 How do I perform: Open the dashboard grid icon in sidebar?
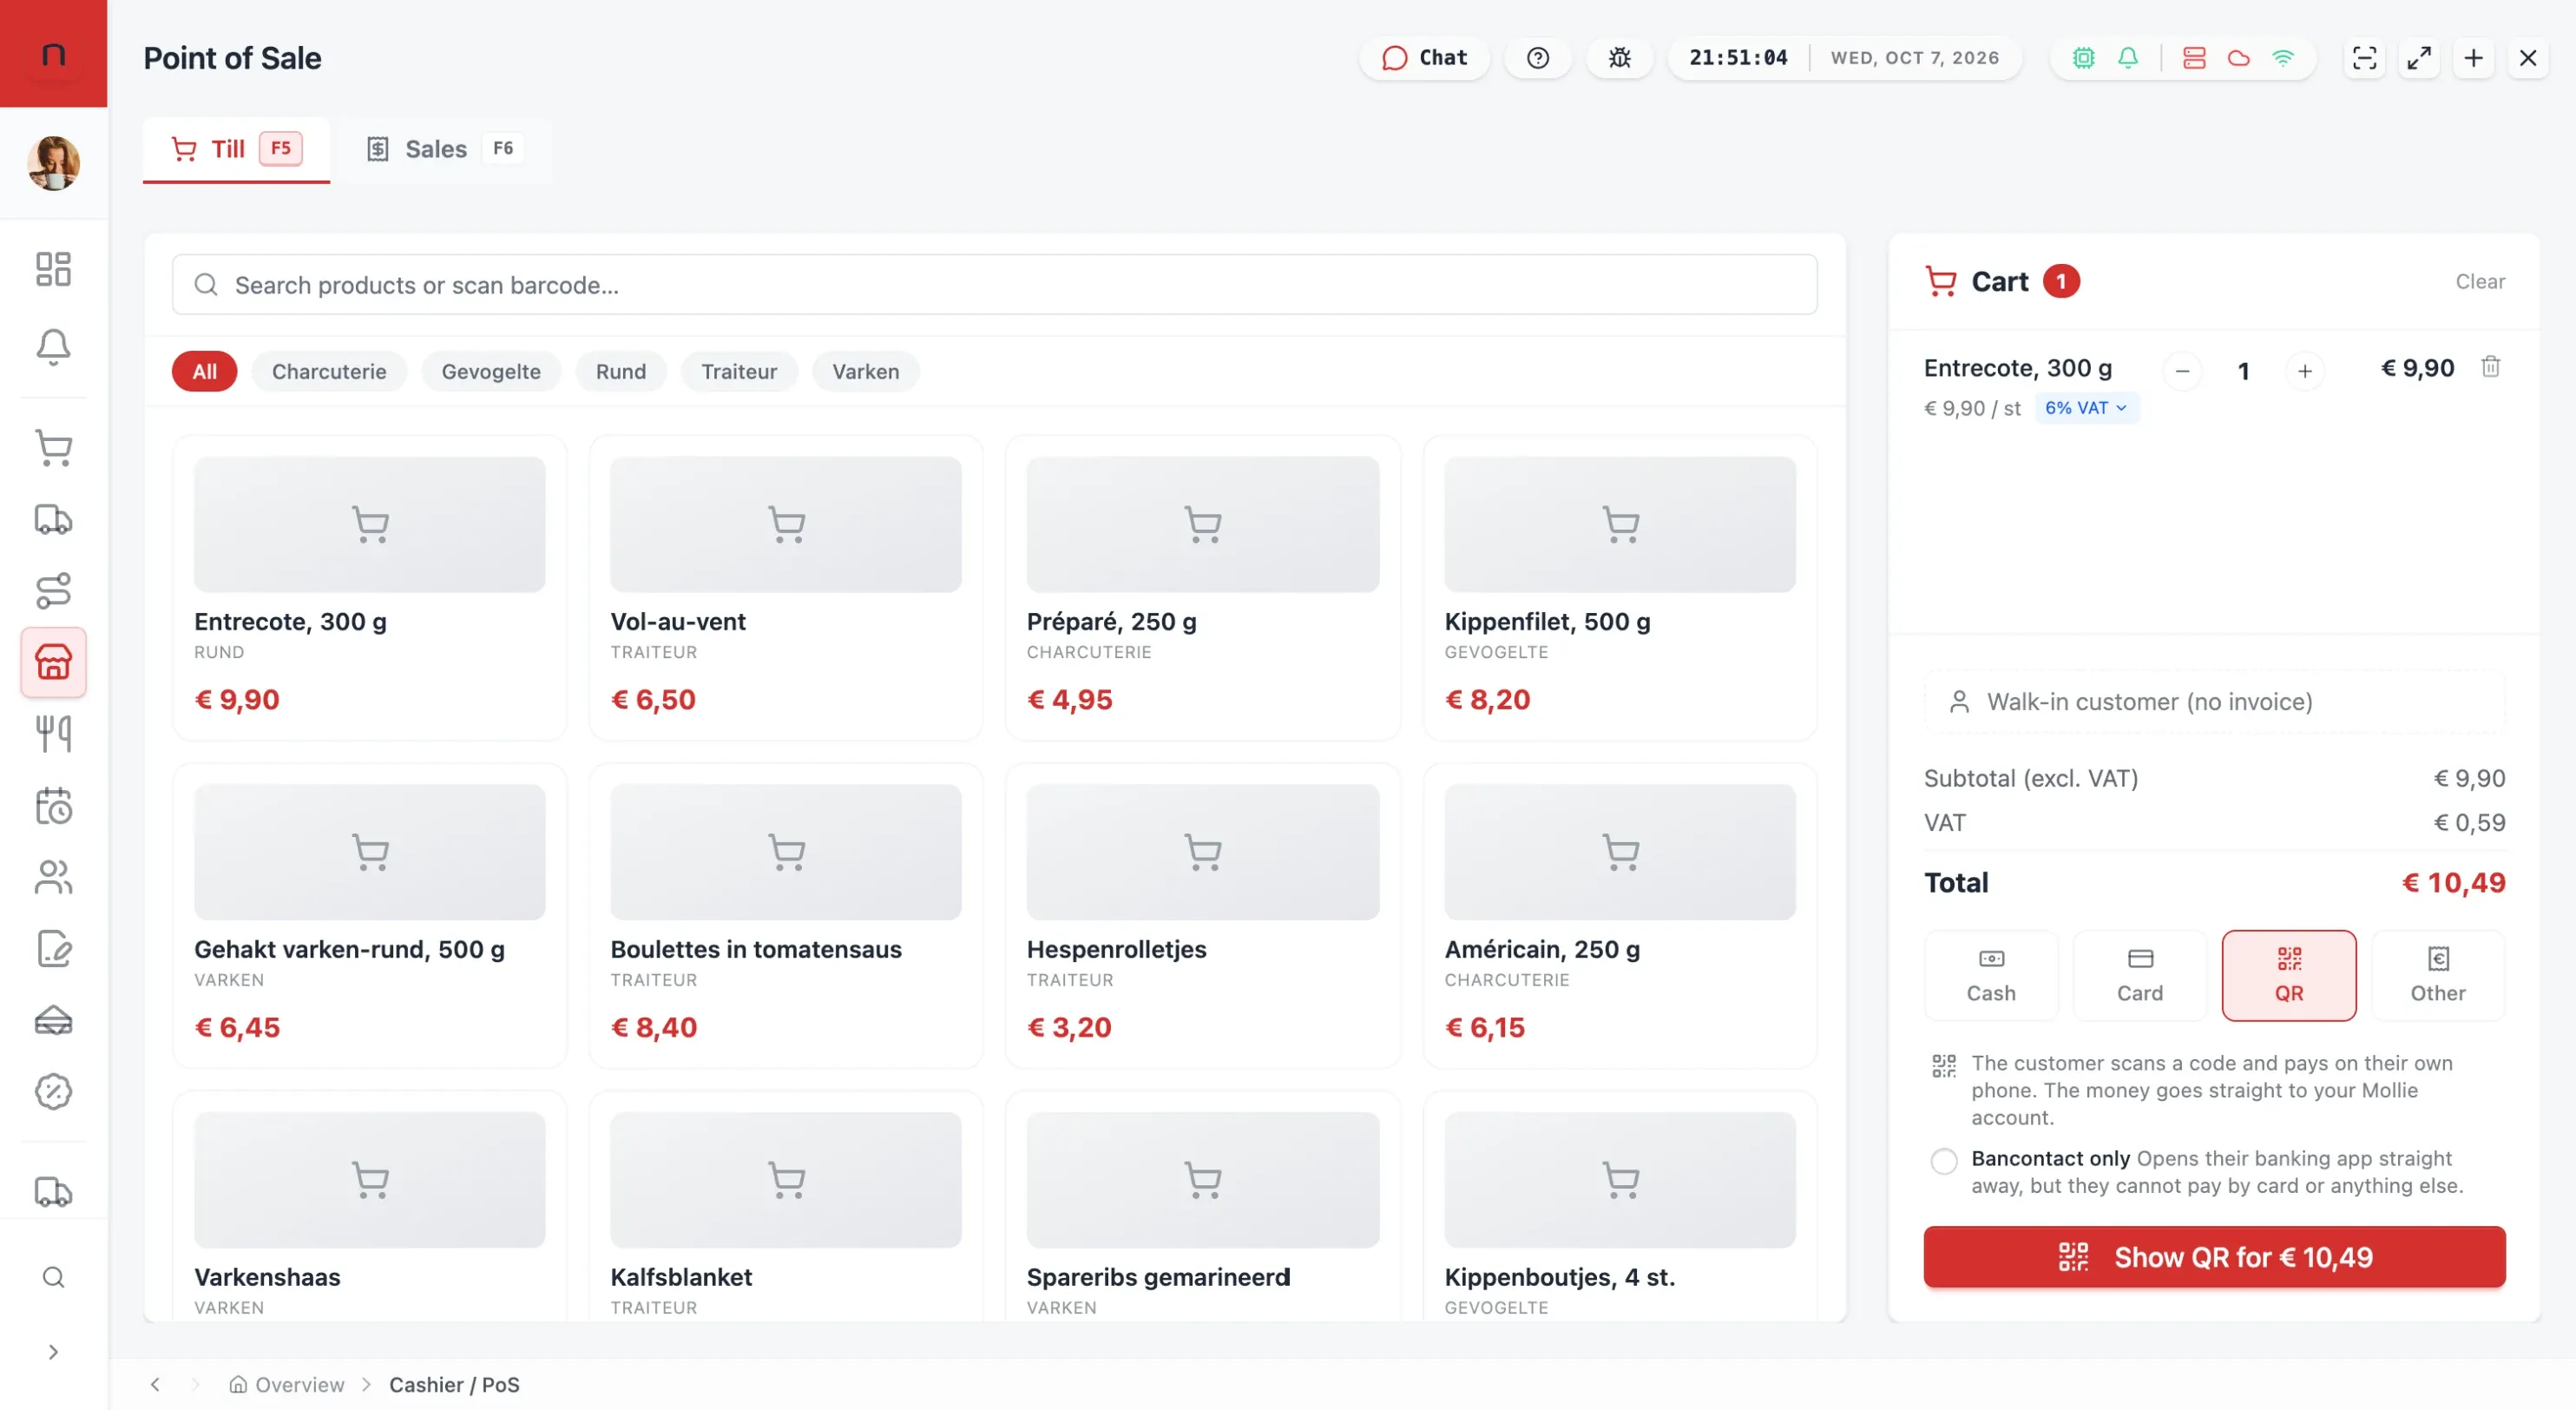point(53,269)
